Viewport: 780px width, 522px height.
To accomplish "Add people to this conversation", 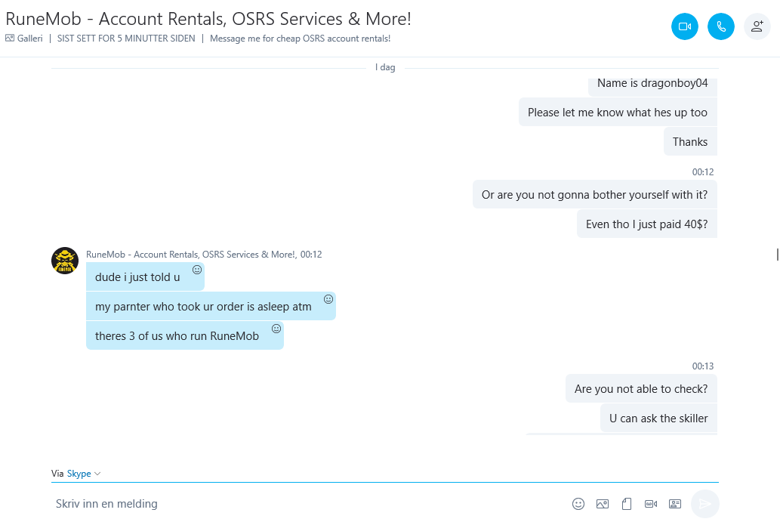I will (x=757, y=26).
